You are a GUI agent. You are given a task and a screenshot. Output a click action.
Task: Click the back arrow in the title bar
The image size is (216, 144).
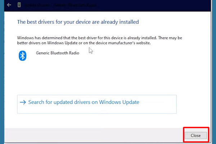(x=9, y=5)
